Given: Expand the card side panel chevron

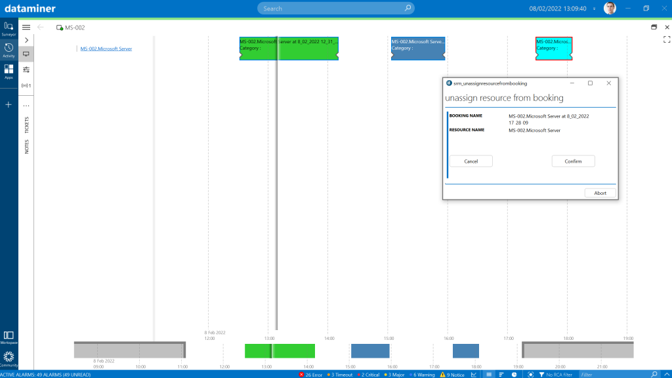Looking at the screenshot, I should [x=26, y=40].
